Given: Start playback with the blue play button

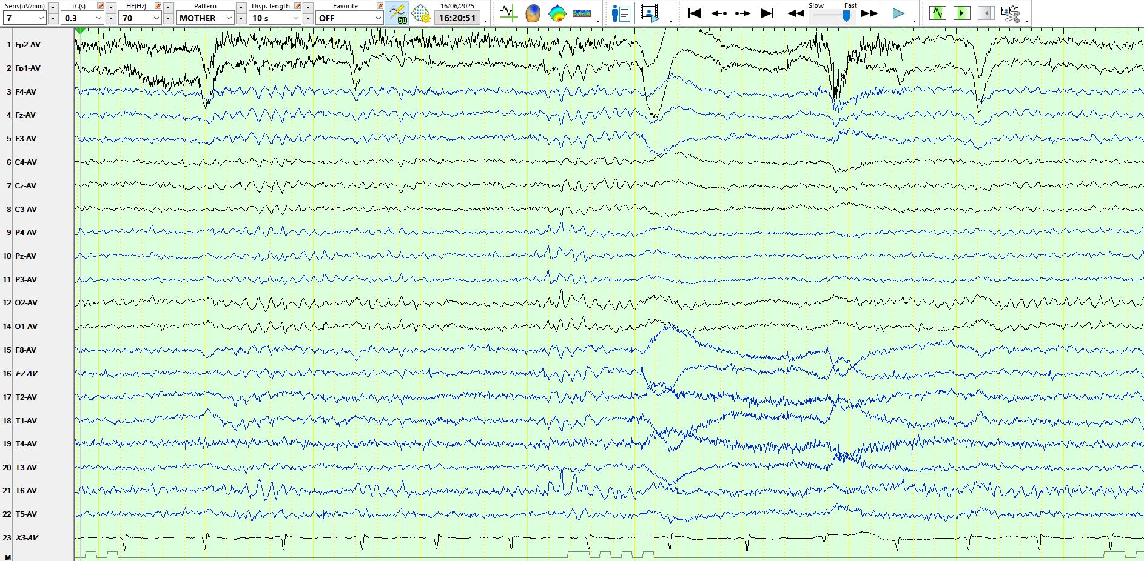Looking at the screenshot, I should tap(898, 13).
